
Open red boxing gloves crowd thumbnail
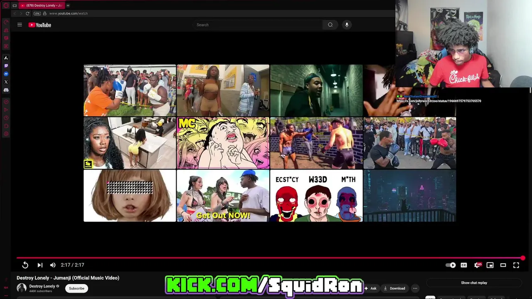tap(409, 143)
